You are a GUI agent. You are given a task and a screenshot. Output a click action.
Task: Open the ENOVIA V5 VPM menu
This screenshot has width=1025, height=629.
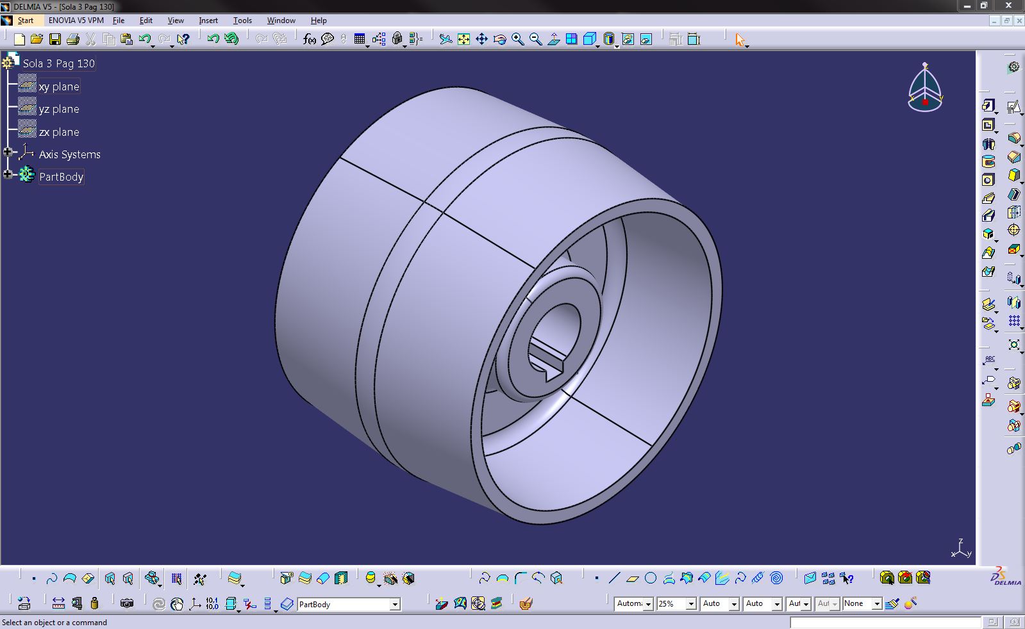[76, 20]
